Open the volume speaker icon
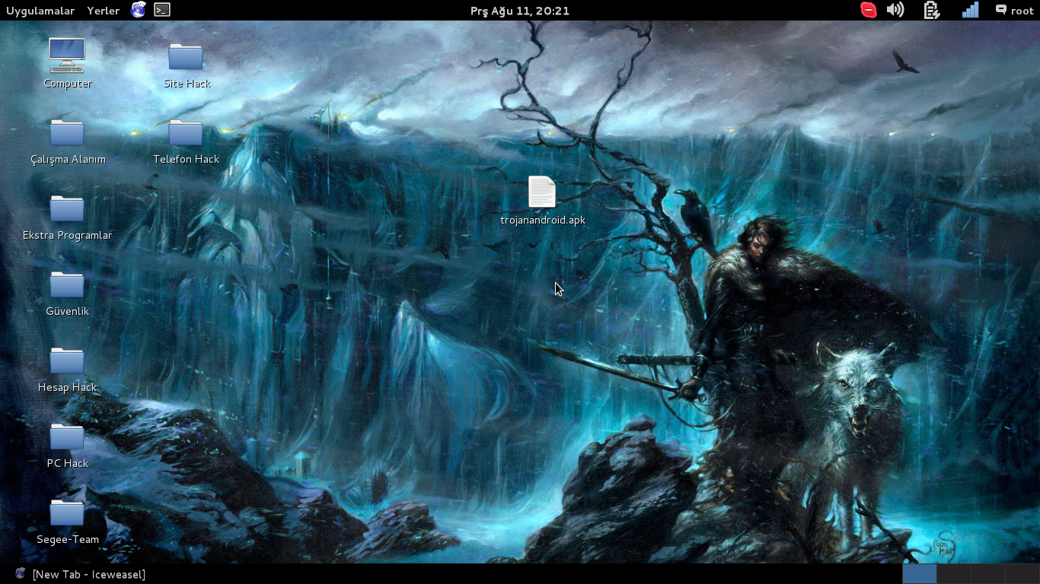 tap(895, 10)
